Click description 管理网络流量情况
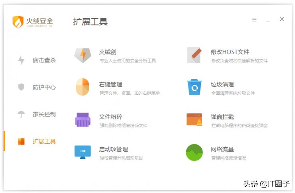This screenshot has height=193, width=295. pyautogui.click(x=228, y=158)
